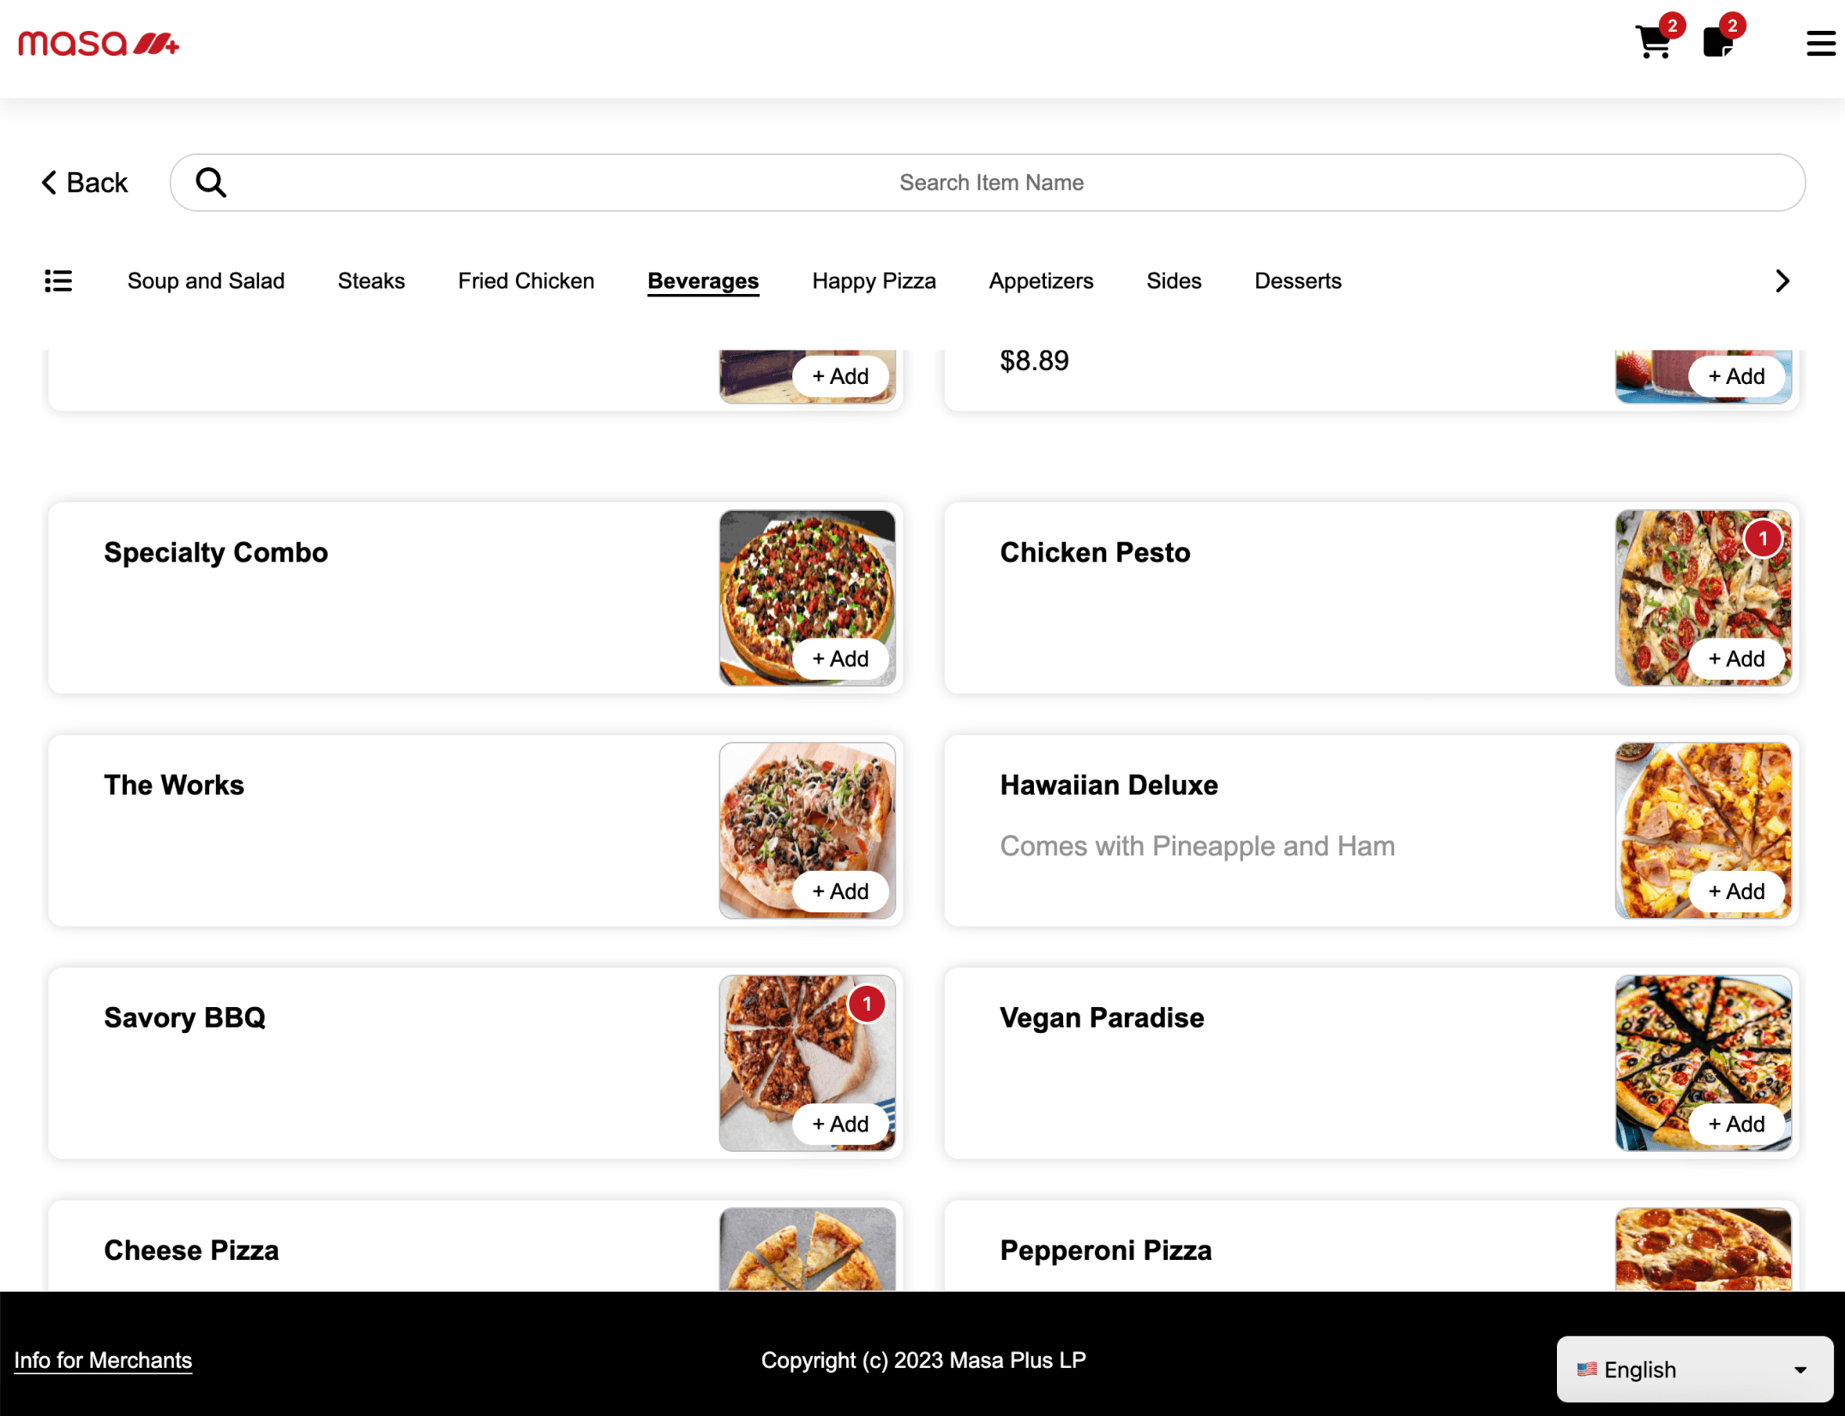Click the masa logo

point(99,43)
